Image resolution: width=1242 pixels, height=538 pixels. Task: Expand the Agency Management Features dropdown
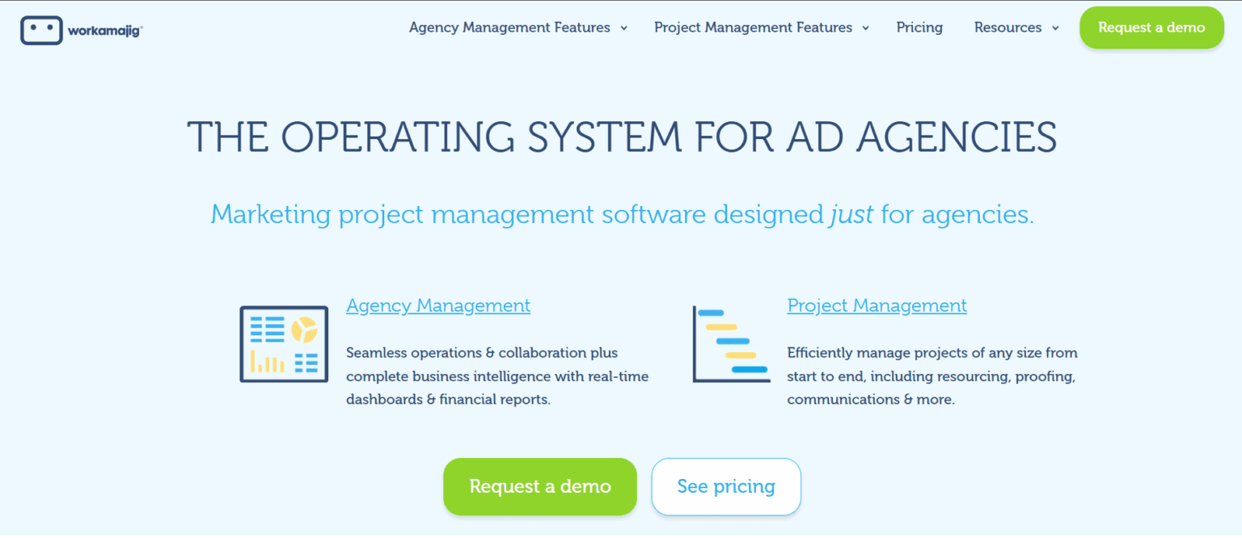coord(623,27)
